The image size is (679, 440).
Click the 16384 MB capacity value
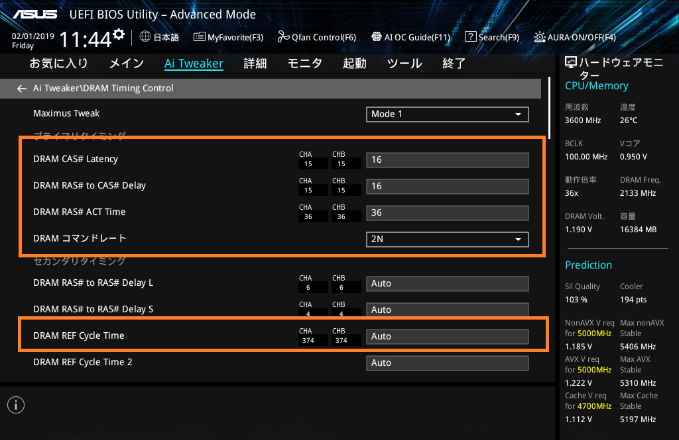point(638,229)
